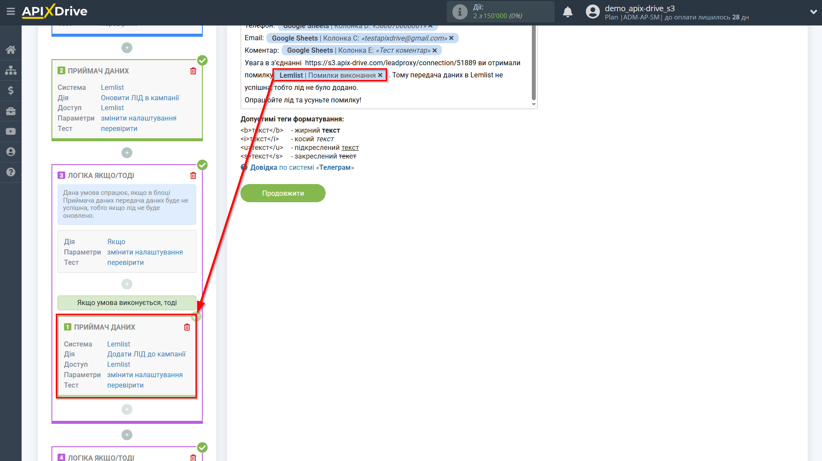Click the demo_apix-drive_s3 account name
Viewport: 822px width, 461px height.
point(640,8)
